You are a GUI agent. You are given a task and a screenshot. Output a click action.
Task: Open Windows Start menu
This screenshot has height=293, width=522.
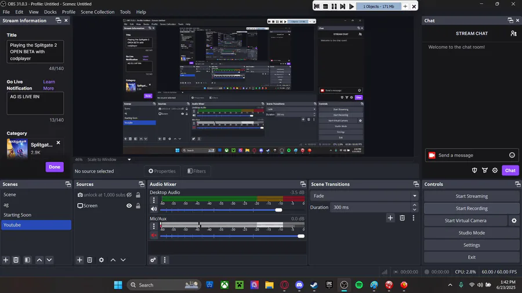pyautogui.click(x=118, y=285)
